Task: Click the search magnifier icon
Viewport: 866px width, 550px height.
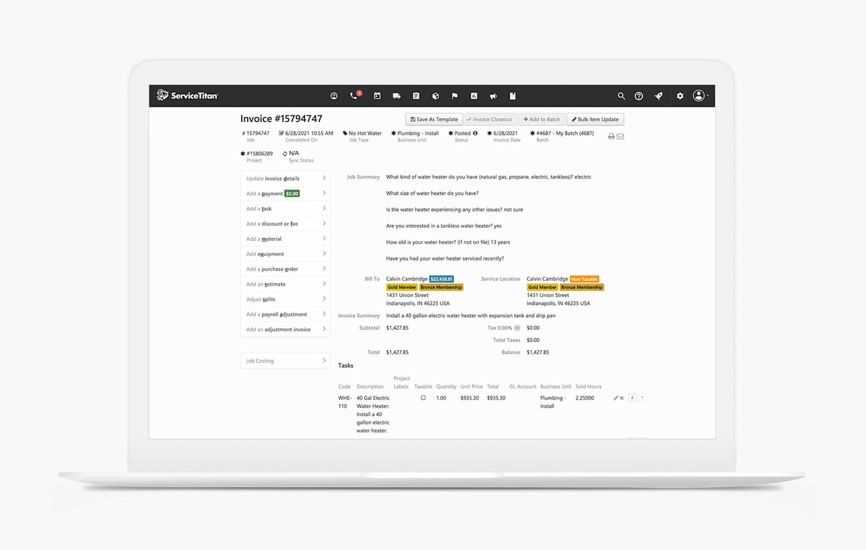Action: tap(621, 96)
